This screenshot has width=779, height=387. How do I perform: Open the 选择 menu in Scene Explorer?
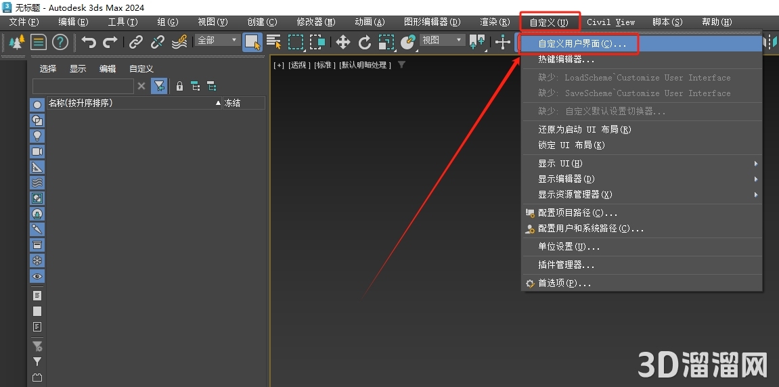[48, 68]
